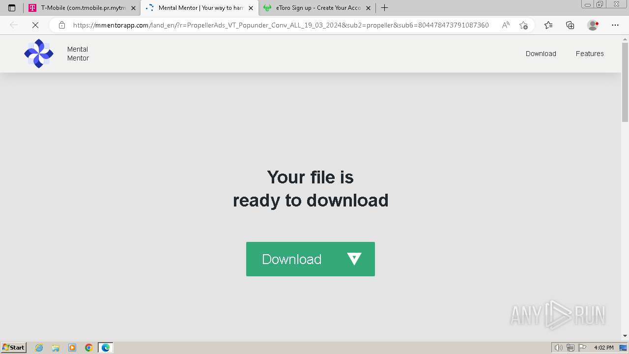Click the Mental Mentor brand name text
Screen dimensions: 629x354
(x=78, y=54)
